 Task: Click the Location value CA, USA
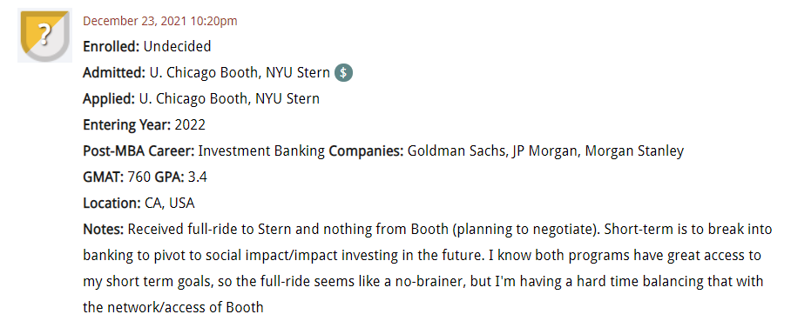[170, 203]
